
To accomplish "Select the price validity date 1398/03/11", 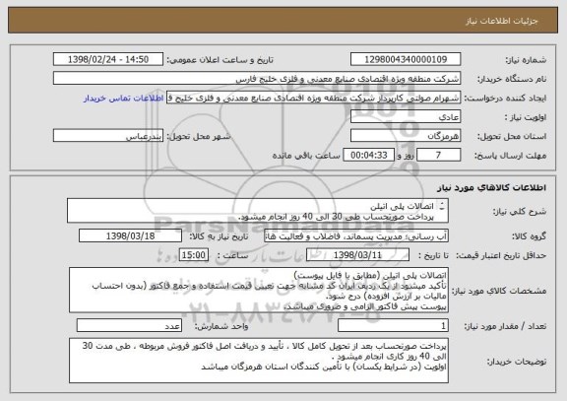I will [x=357, y=255].
